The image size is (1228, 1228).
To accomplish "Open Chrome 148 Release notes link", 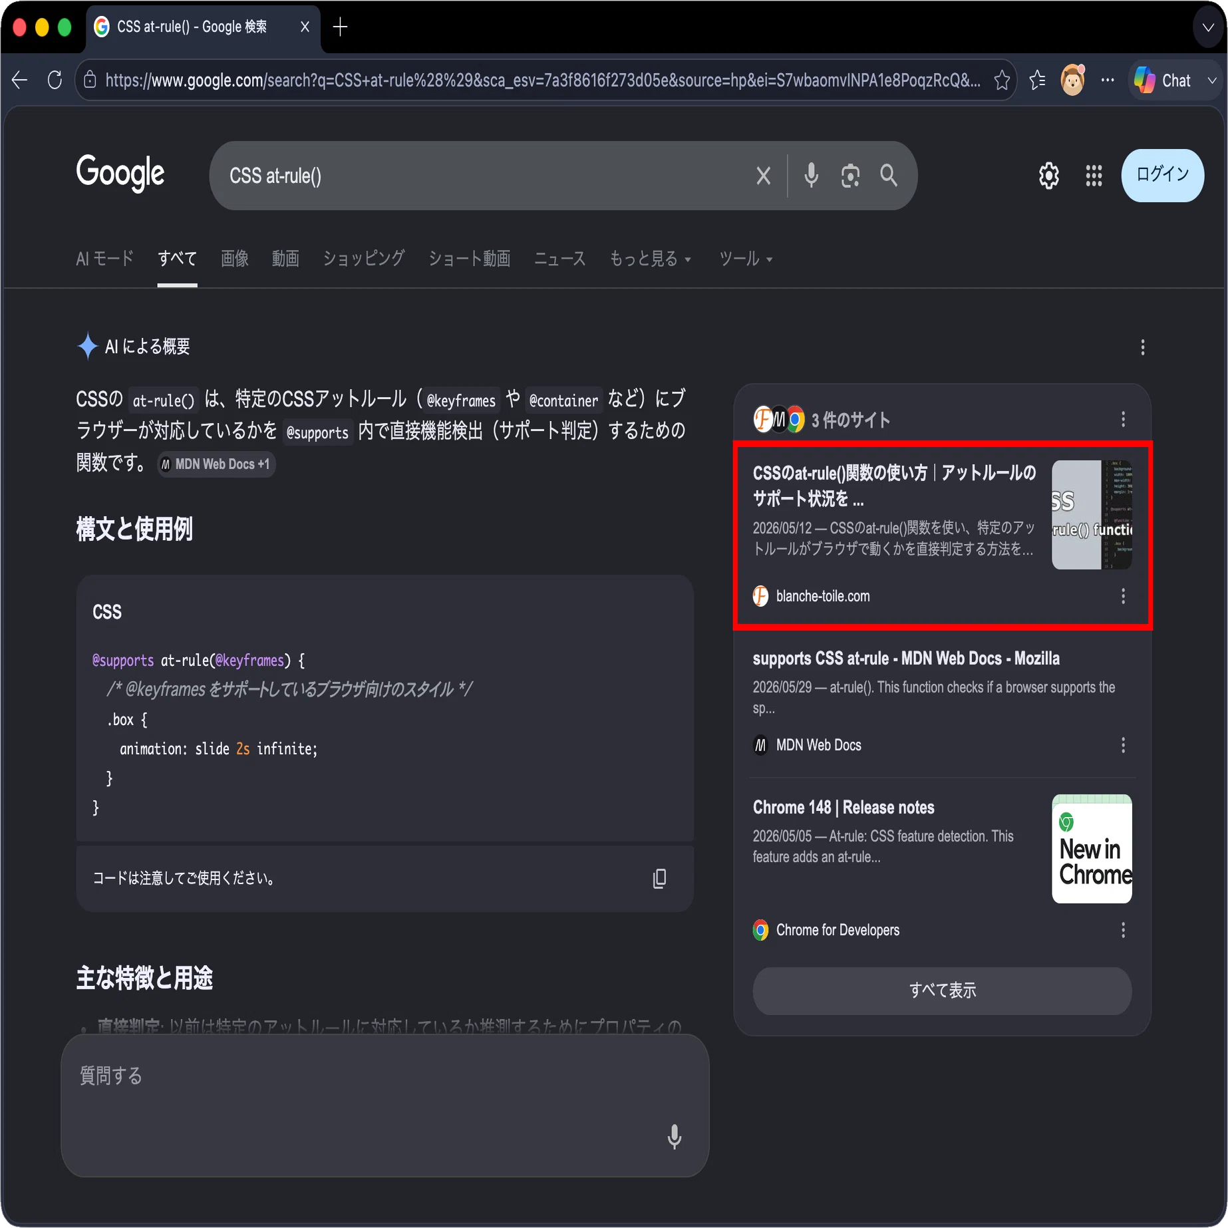I will point(844,808).
